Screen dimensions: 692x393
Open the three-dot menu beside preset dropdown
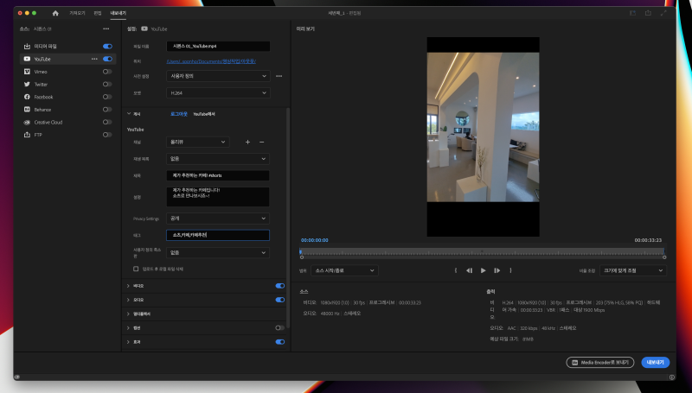point(279,76)
